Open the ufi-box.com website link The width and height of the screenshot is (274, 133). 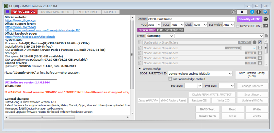click(x=21, y=21)
